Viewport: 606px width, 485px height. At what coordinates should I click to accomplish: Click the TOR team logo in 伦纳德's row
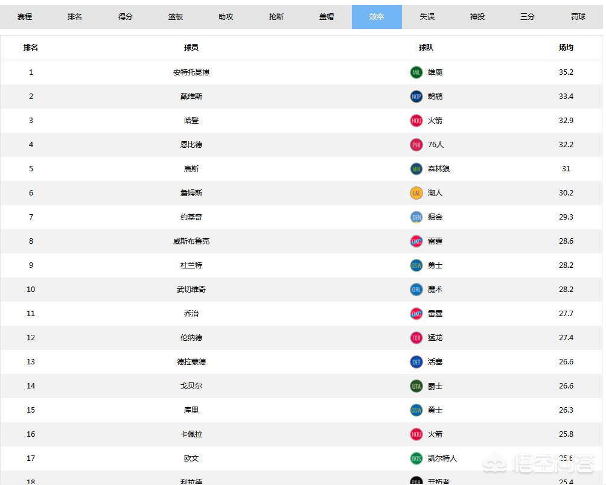(x=416, y=337)
